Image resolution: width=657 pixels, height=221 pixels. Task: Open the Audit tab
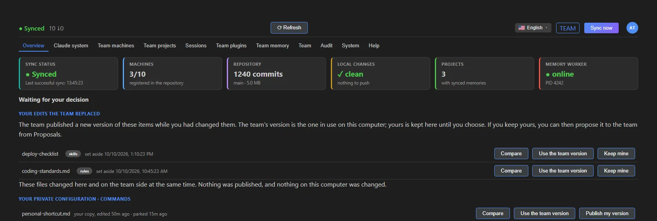click(327, 46)
